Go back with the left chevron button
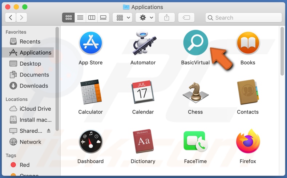Screen dimensions: 287x178 point(11,17)
